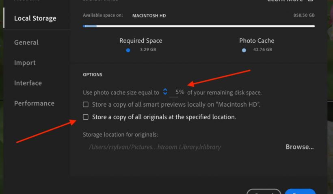Click the Learn More link
333x194 pixels.
click(x=286, y=1)
